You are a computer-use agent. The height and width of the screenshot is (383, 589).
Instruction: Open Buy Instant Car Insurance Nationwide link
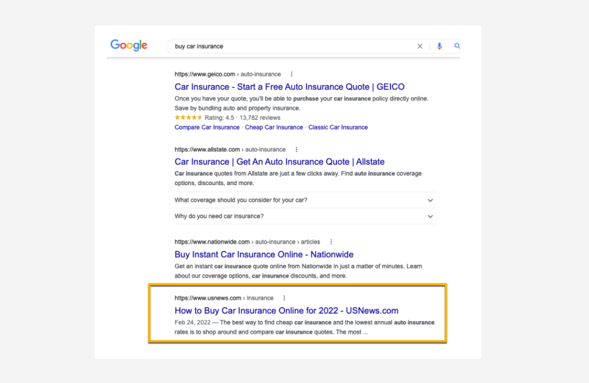(264, 255)
